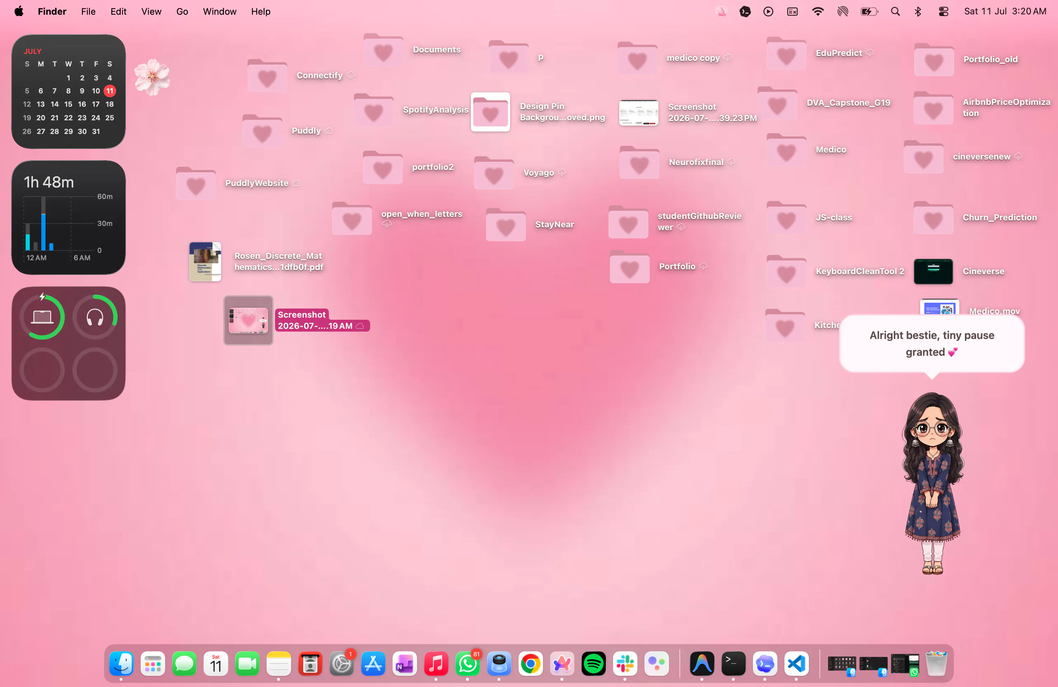This screenshot has height=687, width=1058.
Task: Click the Bluetooth menu bar icon
Action: click(918, 12)
